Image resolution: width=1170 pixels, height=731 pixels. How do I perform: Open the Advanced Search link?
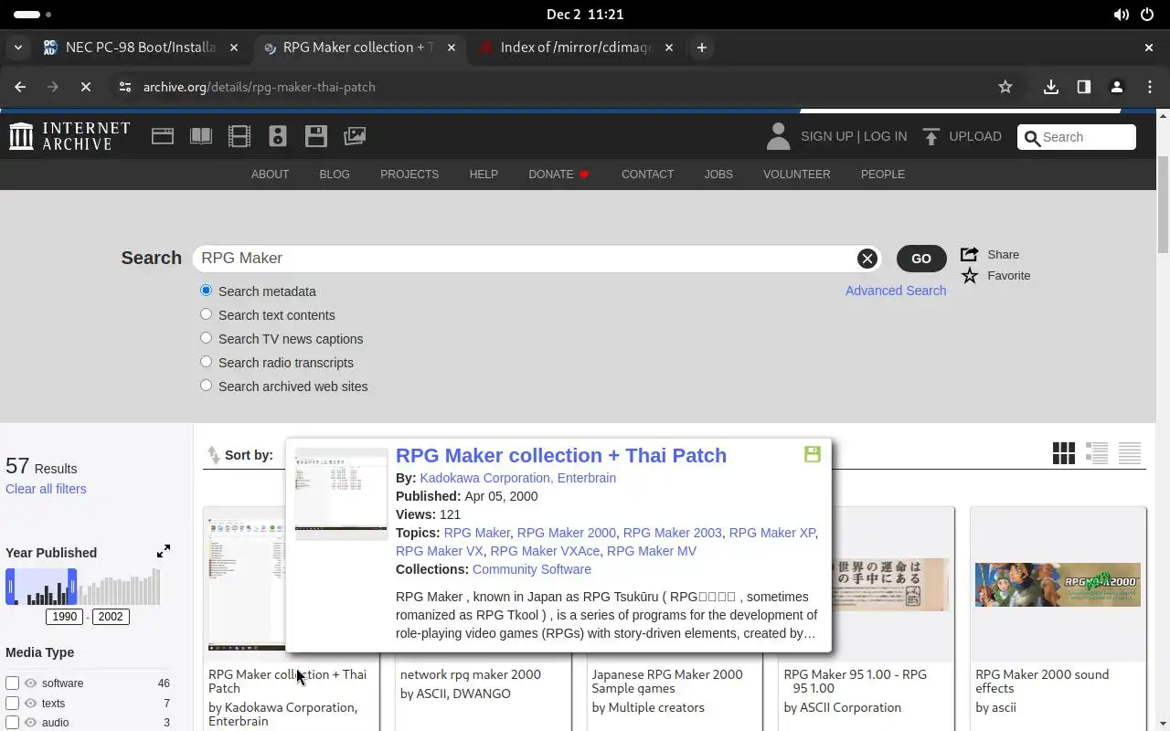click(896, 291)
